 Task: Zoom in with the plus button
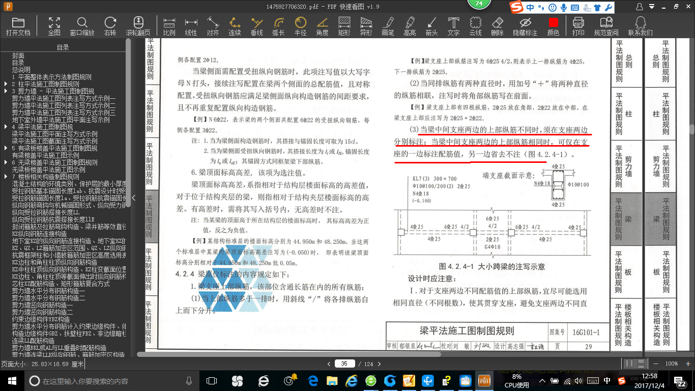point(687,364)
